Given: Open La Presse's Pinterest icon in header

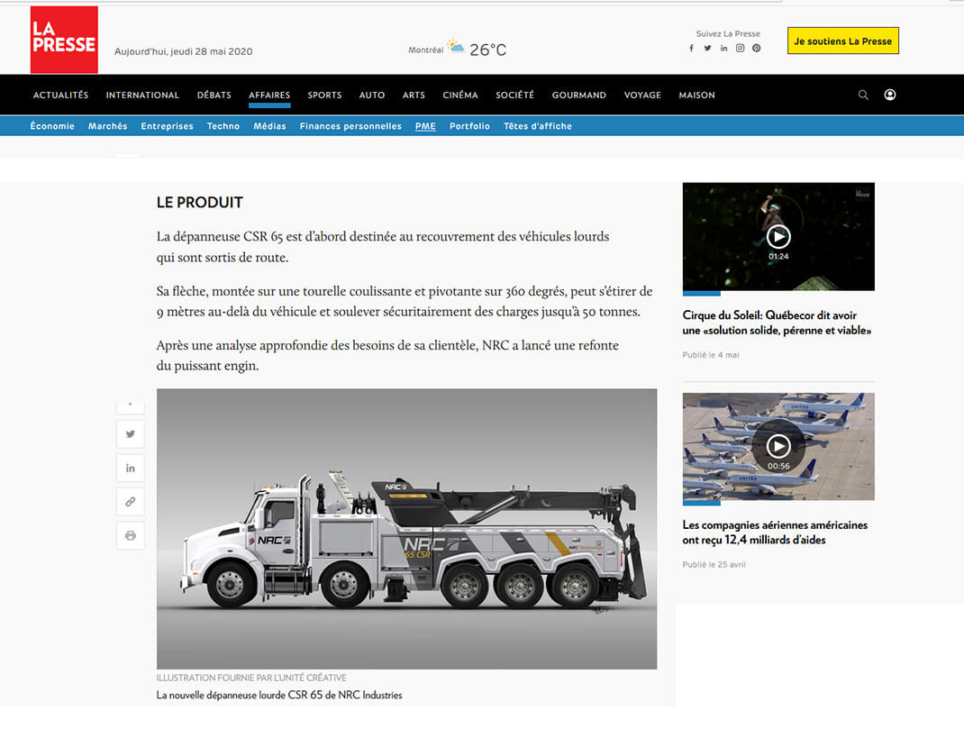Looking at the screenshot, I should pyautogui.click(x=756, y=49).
